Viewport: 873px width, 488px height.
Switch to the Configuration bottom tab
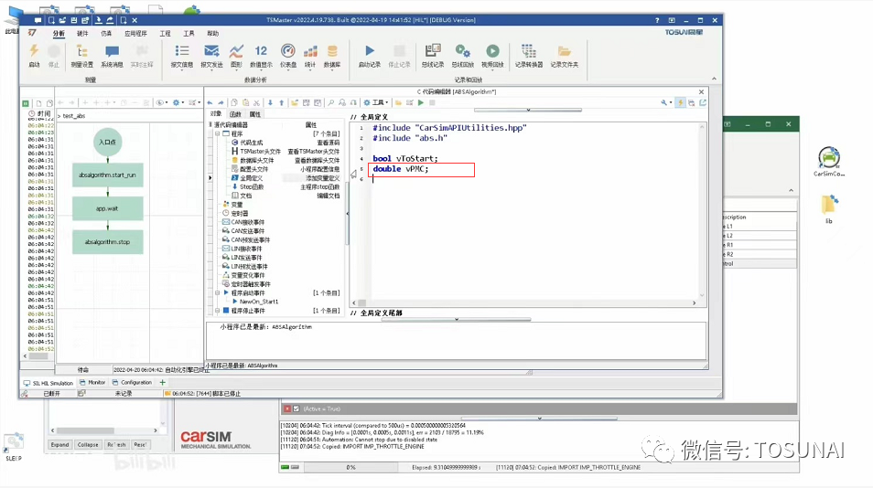coord(132,382)
